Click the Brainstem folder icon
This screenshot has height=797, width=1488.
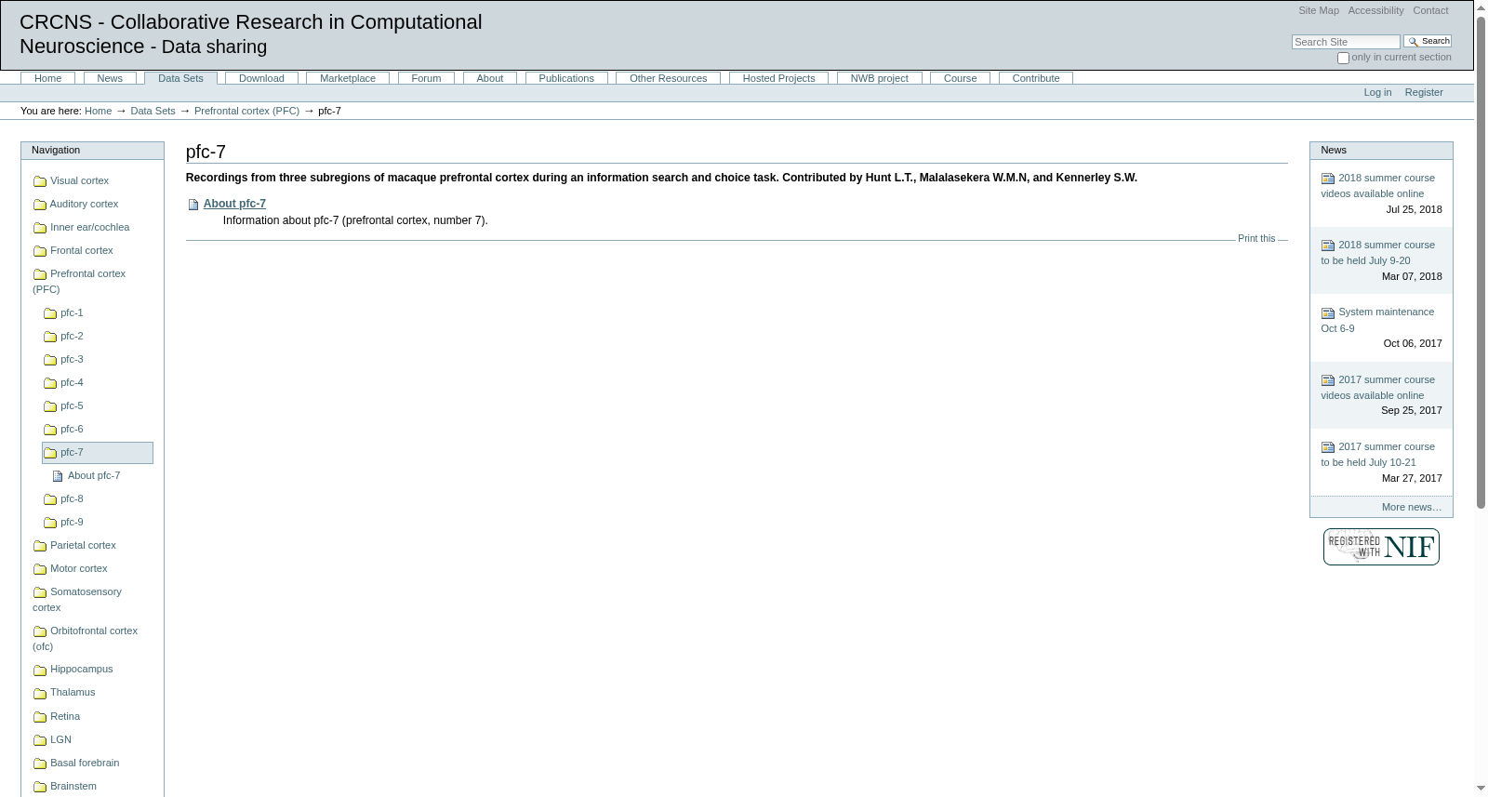pos(40,787)
